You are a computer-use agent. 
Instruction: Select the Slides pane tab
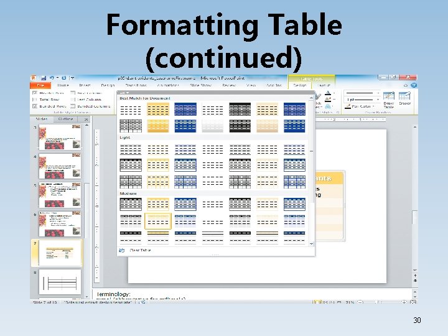pos(42,119)
